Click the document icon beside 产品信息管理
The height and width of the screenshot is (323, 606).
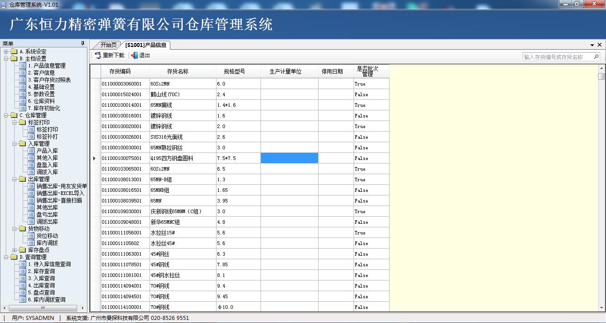[23, 66]
